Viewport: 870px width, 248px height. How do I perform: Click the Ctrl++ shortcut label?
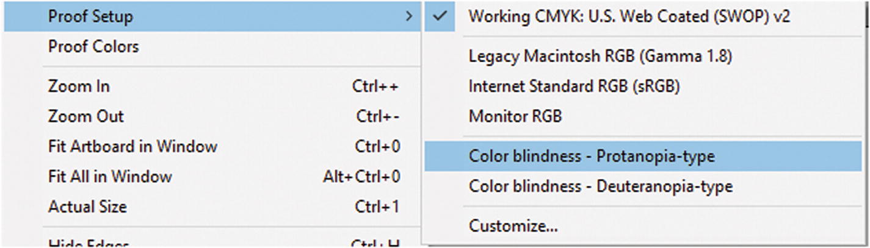(375, 87)
